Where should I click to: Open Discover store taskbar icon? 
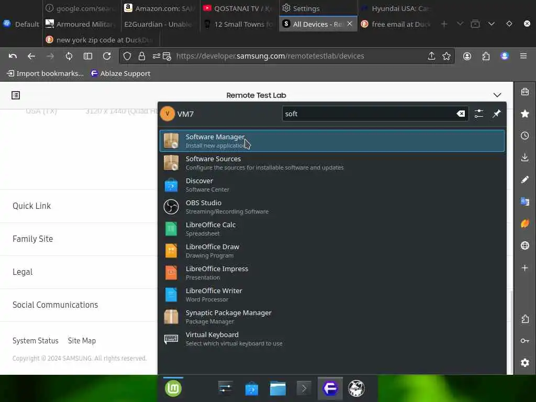click(252, 389)
